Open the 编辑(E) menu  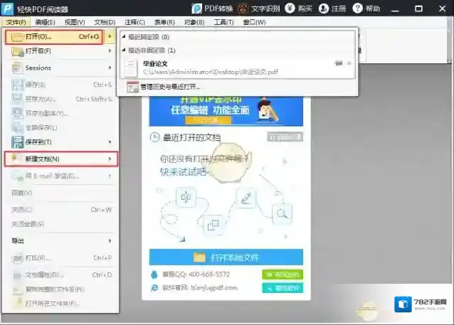coord(45,22)
